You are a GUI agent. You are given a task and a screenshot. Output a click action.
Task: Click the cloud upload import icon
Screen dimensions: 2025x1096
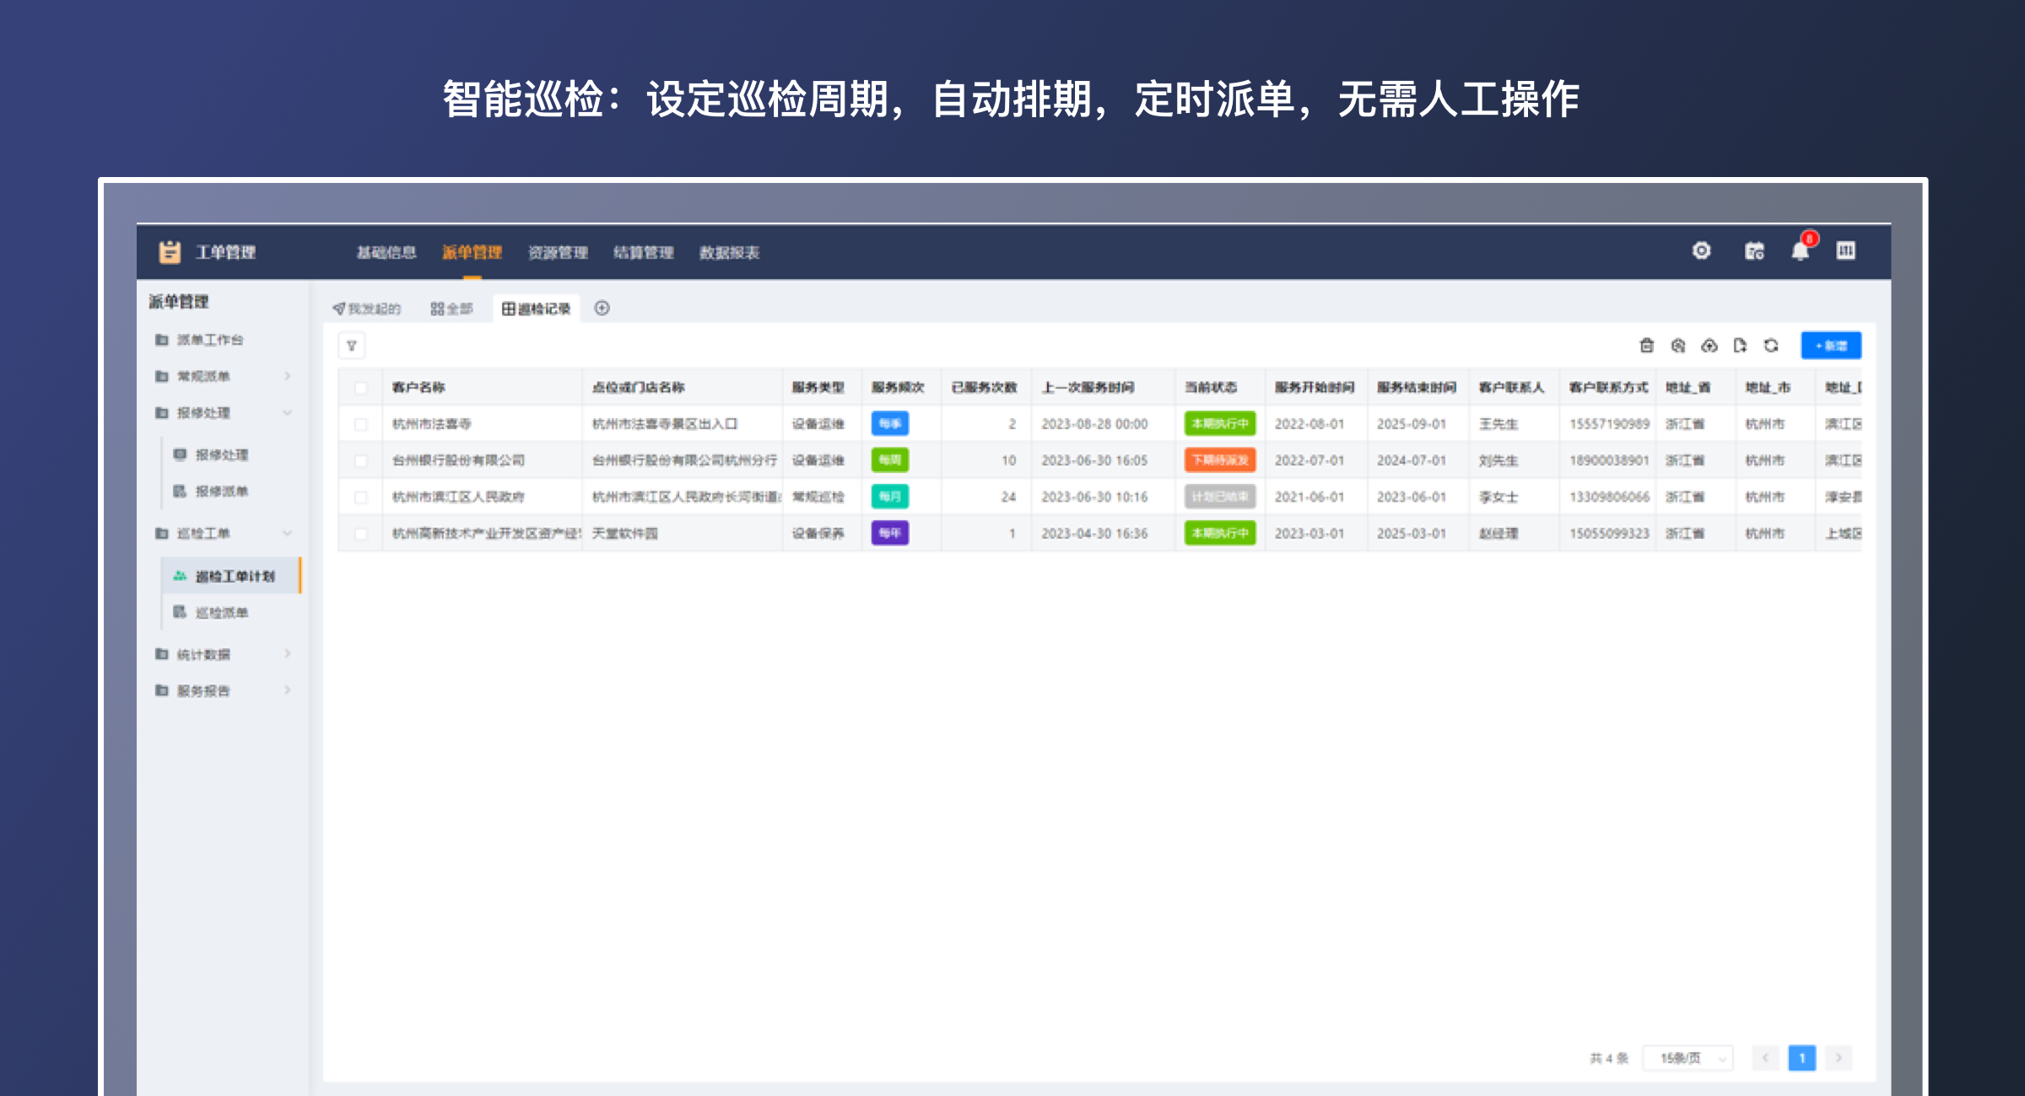pos(1709,346)
